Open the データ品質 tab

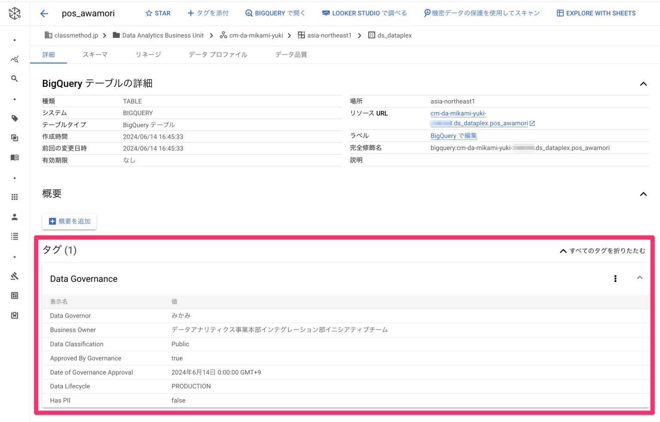291,55
